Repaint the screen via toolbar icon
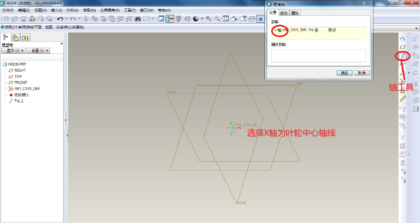Viewport: 420px width, 223px height. click(161, 19)
